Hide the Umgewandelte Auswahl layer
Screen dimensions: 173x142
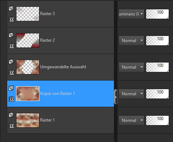point(11,73)
